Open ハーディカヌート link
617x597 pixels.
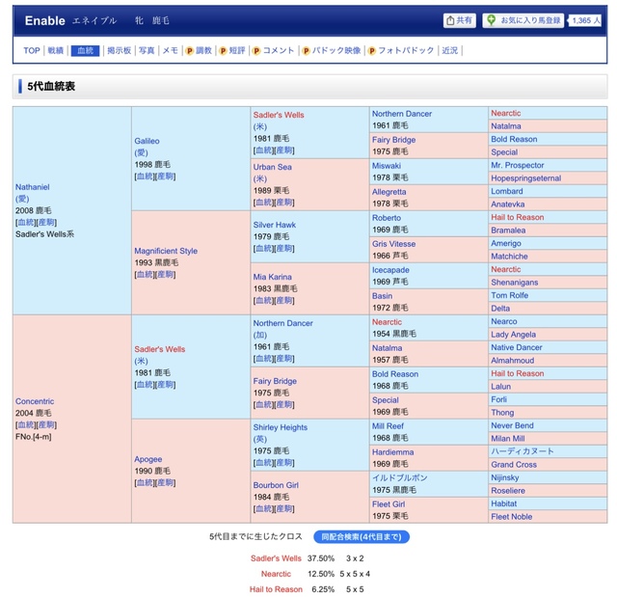523,451
